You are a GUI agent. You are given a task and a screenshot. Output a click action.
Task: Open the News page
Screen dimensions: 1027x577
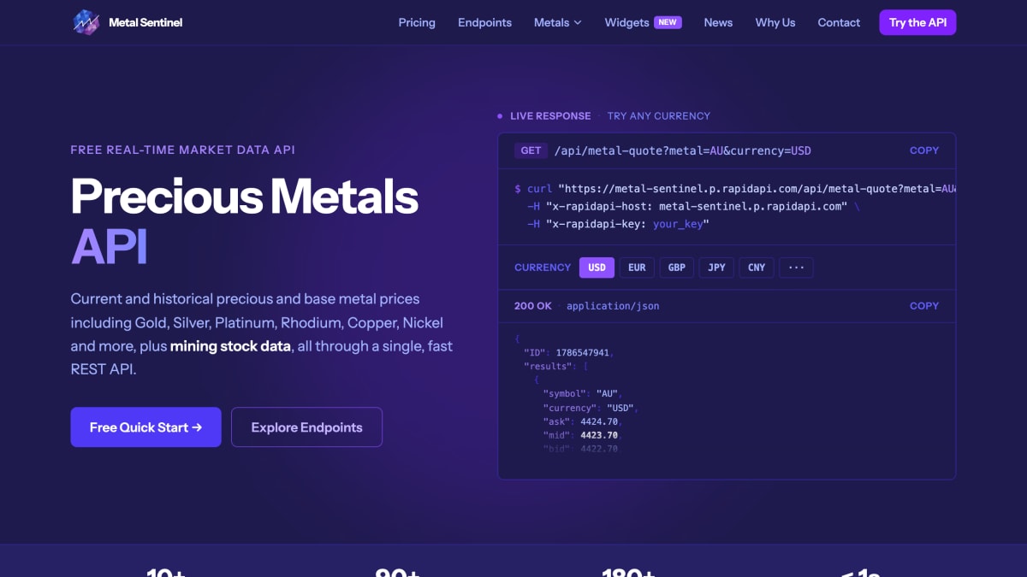718,22
